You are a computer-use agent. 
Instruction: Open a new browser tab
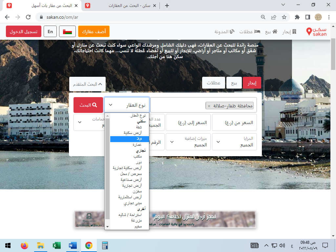pyautogui.click(x=167, y=6)
